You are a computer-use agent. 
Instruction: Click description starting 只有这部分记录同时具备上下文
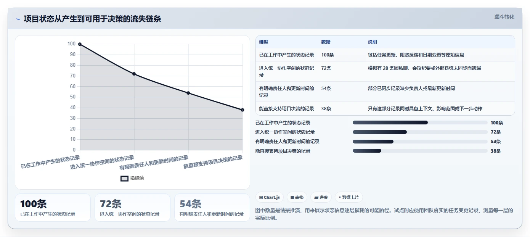[425, 109]
